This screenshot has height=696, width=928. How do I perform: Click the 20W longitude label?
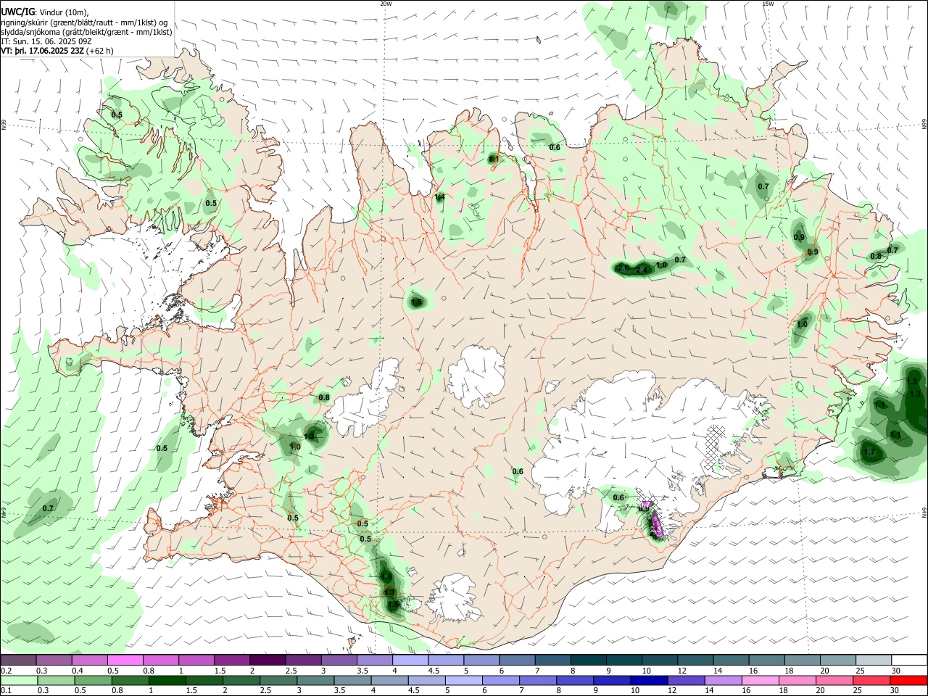[386, 4]
